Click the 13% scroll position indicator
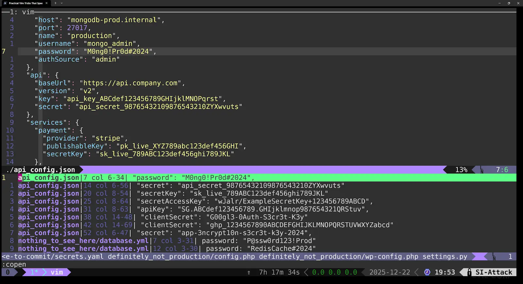 click(461, 170)
